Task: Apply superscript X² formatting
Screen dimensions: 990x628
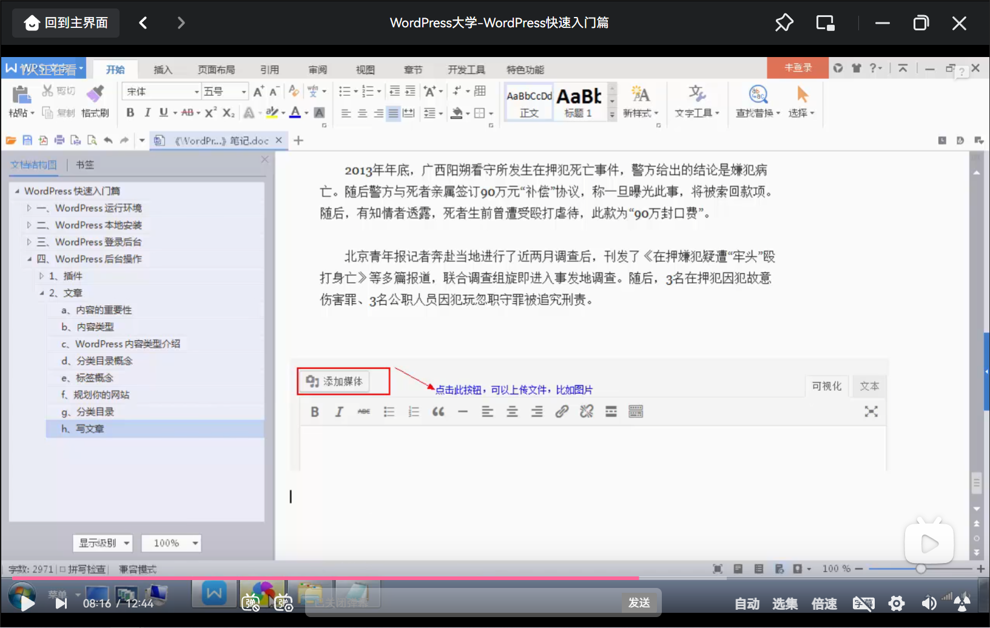Action: (x=210, y=112)
